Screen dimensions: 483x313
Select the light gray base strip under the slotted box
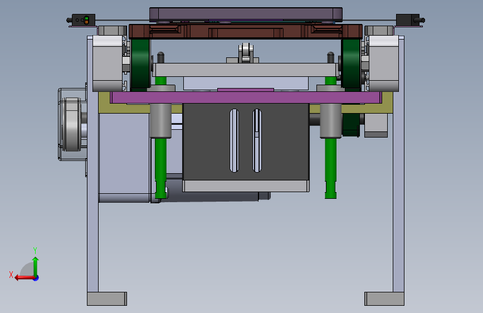pos(246,186)
